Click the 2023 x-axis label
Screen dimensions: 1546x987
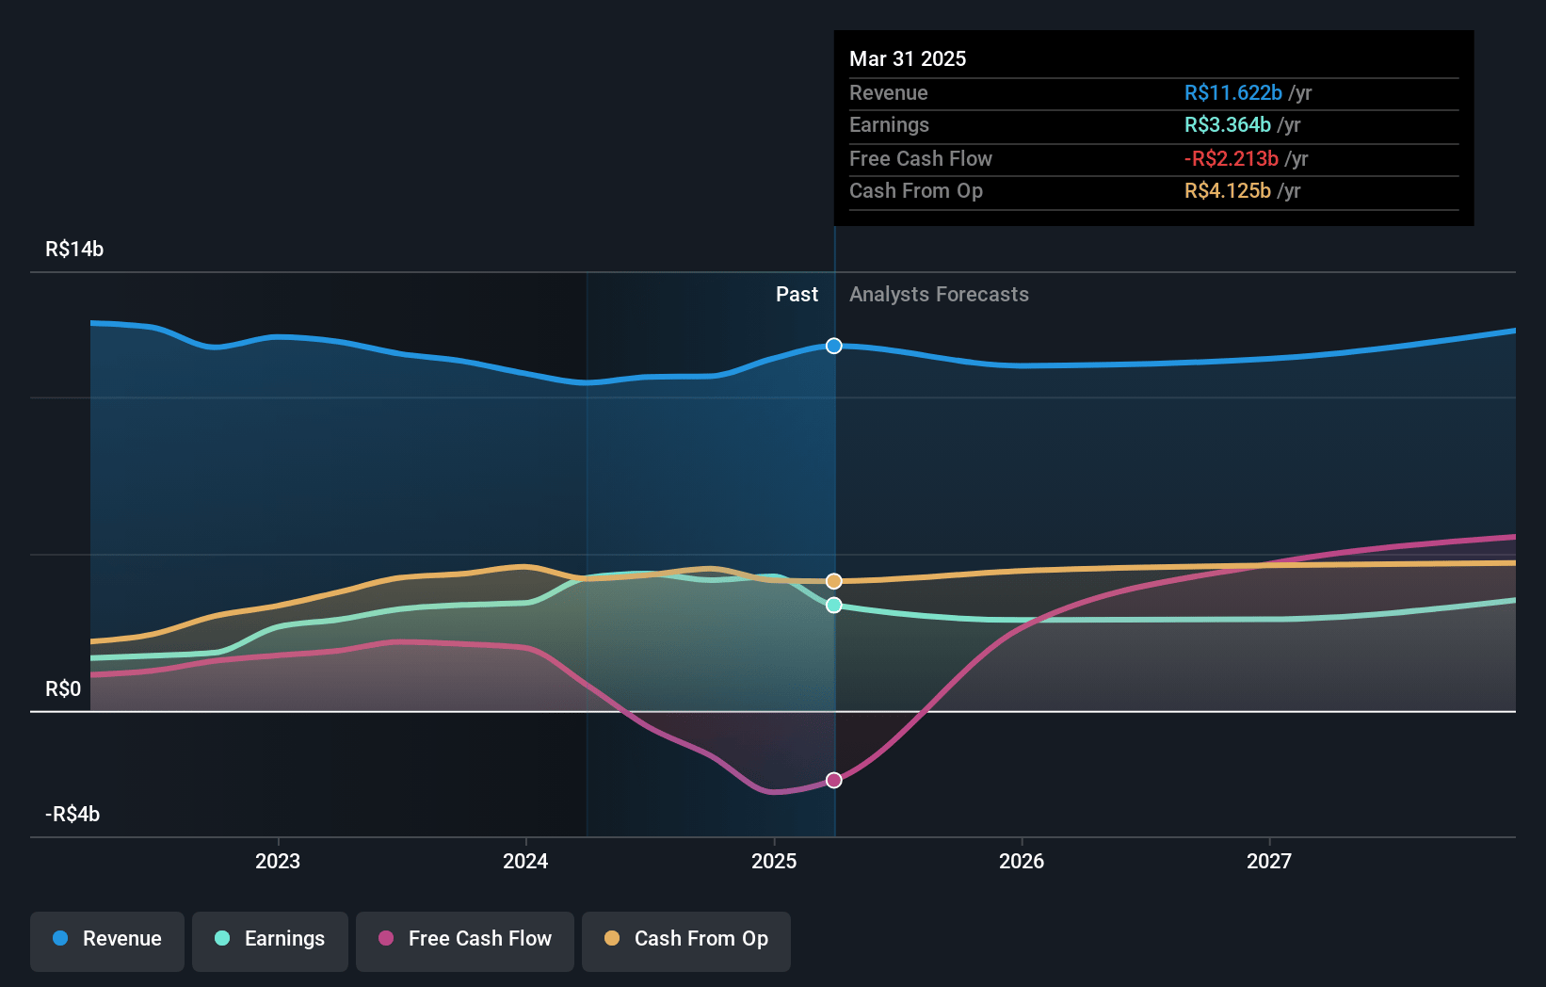[278, 861]
